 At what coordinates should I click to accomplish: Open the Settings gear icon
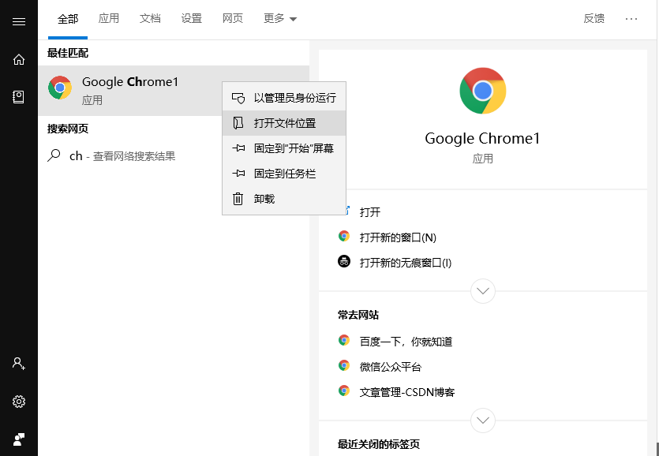tap(19, 402)
